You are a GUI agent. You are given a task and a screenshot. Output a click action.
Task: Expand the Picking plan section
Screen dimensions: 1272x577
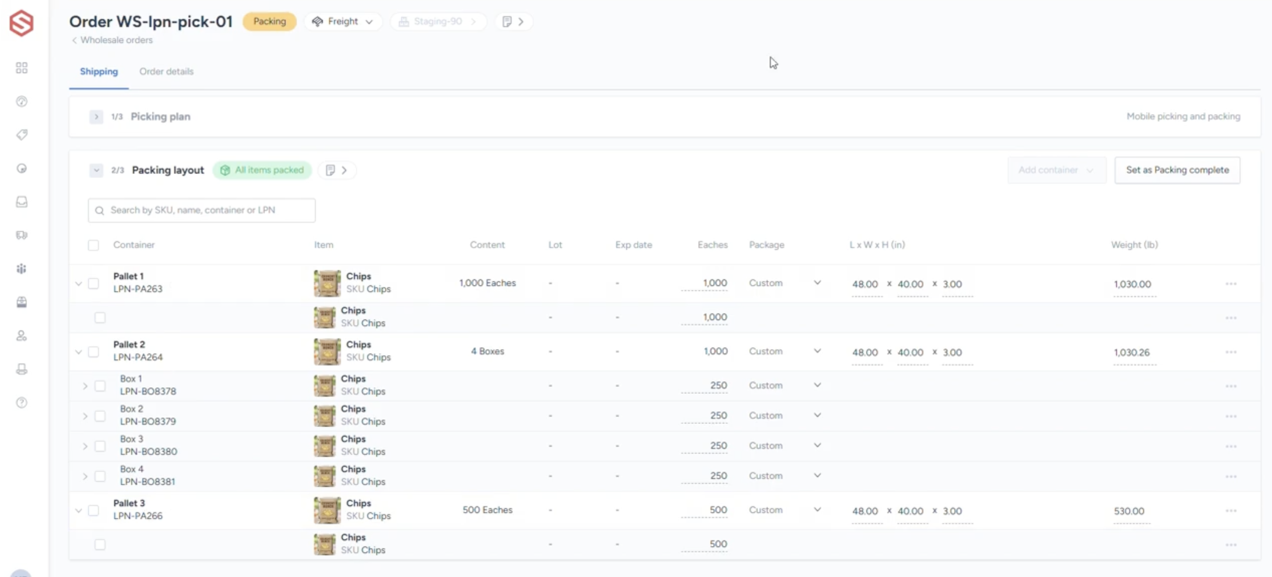click(96, 117)
